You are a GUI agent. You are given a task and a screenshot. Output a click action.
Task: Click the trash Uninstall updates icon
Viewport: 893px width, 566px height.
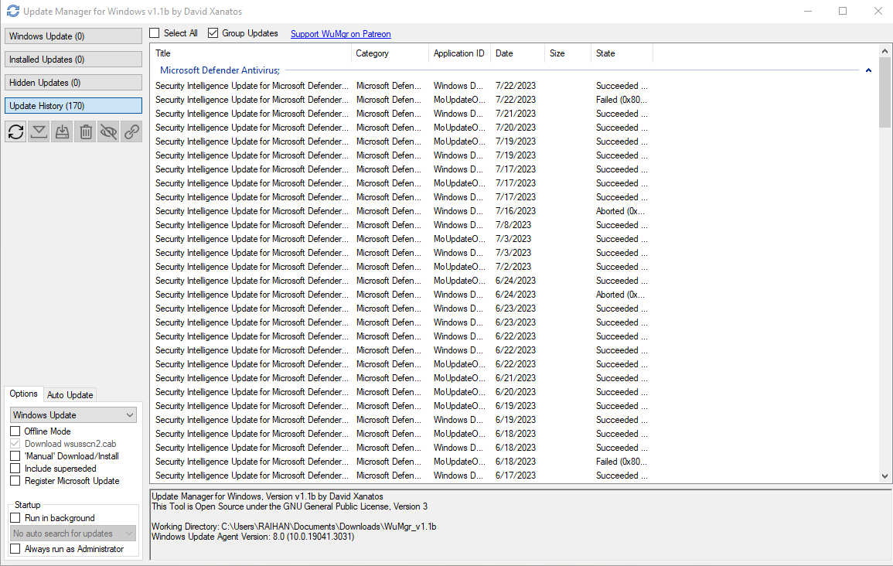pos(85,132)
